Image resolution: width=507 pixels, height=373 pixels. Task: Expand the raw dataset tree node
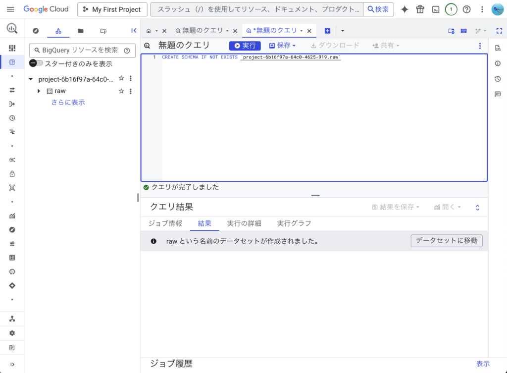(x=39, y=91)
